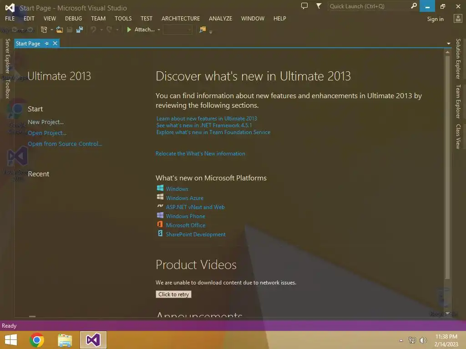Click the Windows Azure logo icon
Screen dimensions: 466x349
click(160, 197)
